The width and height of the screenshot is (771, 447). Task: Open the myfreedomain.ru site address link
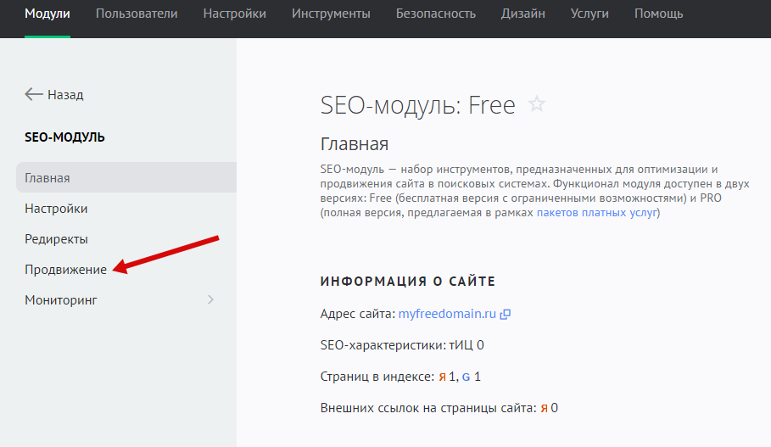click(446, 314)
